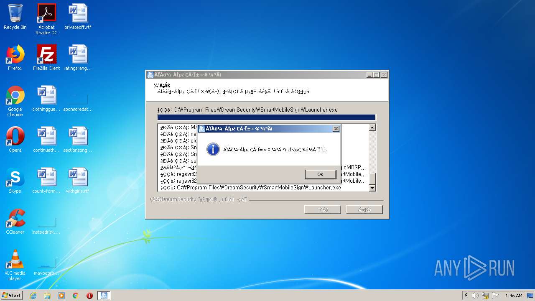This screenshot has height=301, width=535.
Task: Open the sectionsong document icon
Action: pos(78,140)
